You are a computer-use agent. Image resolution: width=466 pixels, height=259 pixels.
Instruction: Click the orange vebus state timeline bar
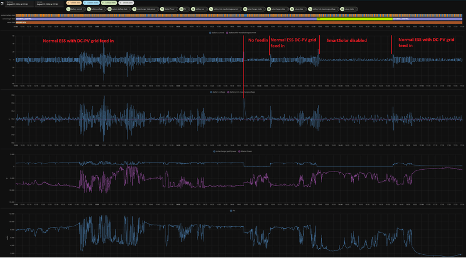coord(239,22)
